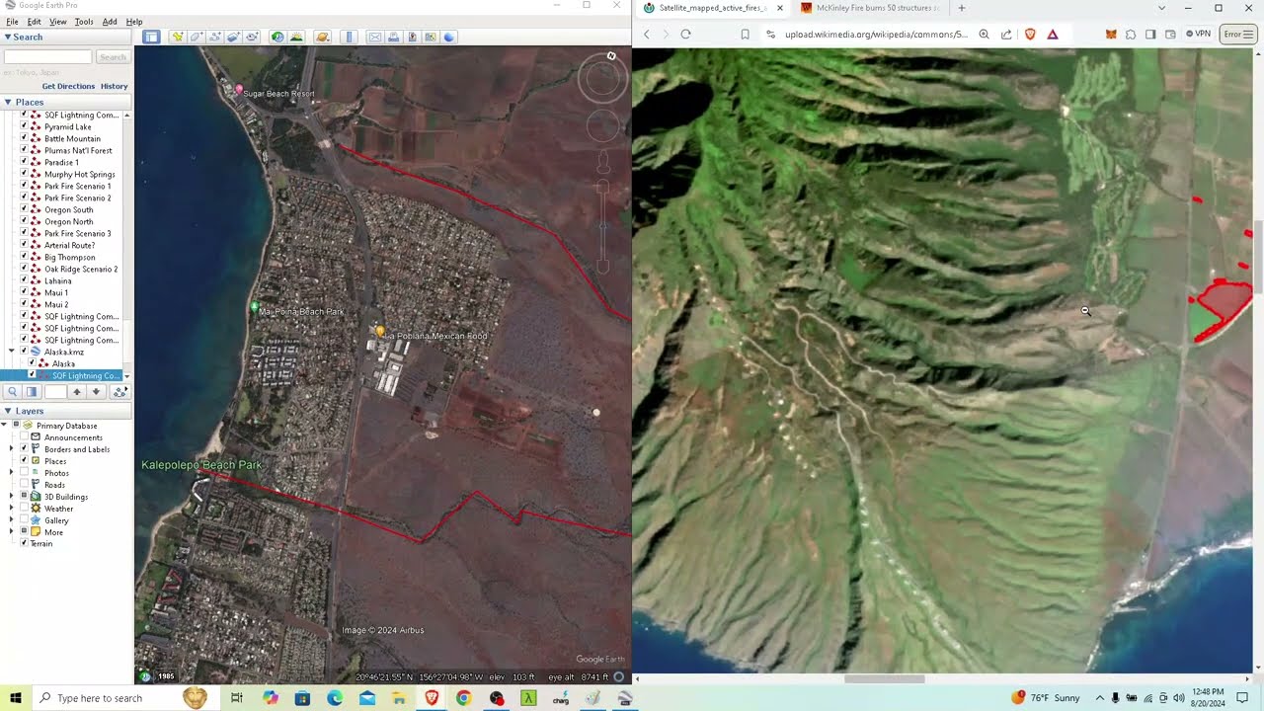Click the browser zoom magnifier icon
The image size is (1264, 711).
coord(984,34)
